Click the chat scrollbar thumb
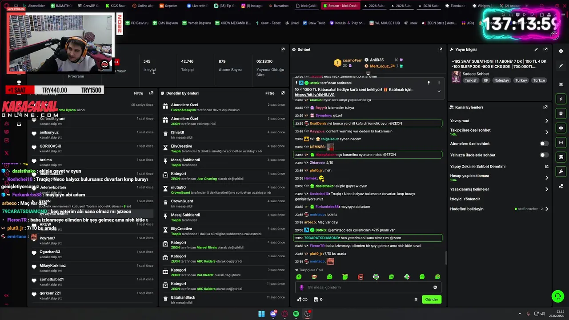The image size is (569, 320). click(x=446, y=258)
